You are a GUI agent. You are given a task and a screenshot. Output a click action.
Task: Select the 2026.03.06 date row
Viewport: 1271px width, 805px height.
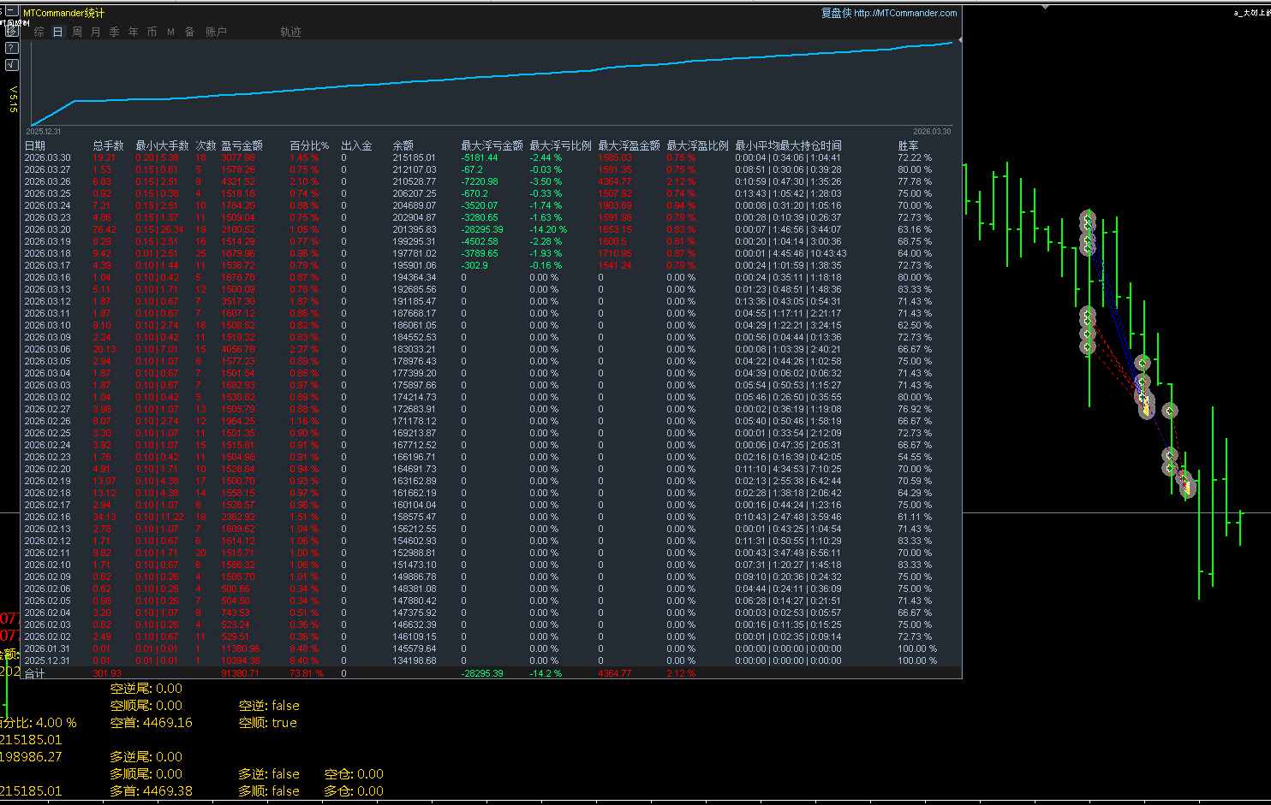tap(47, 349)
